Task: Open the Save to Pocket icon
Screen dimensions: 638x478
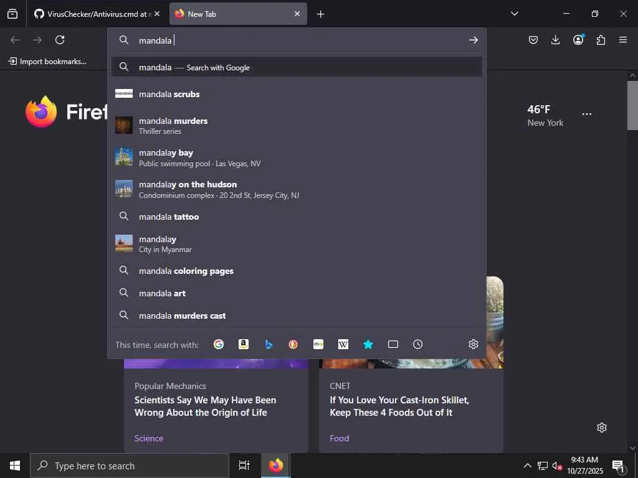Action: pyautogui.click(x=533, y=40)
